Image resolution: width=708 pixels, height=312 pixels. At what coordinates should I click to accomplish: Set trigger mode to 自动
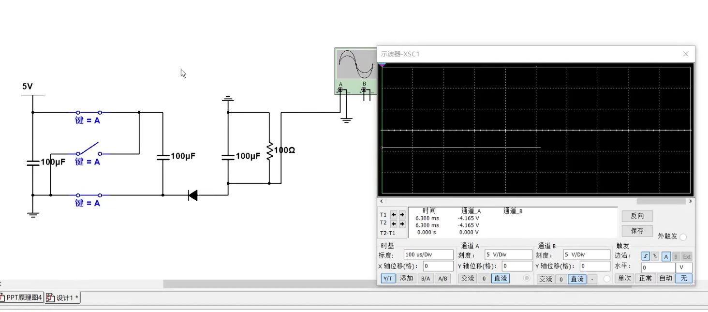[x=665, y=278]
